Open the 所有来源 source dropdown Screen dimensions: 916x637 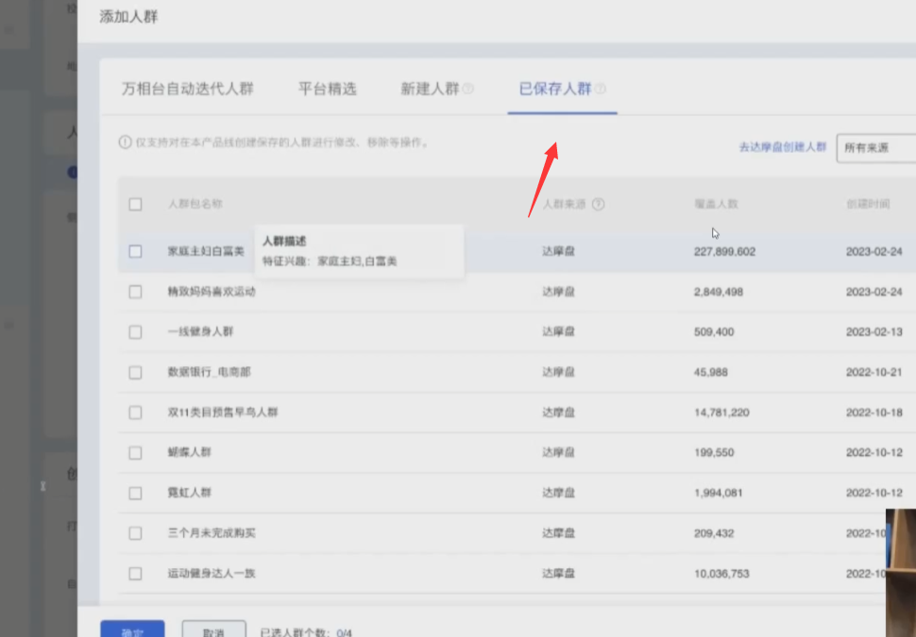(x=875, y=148)
